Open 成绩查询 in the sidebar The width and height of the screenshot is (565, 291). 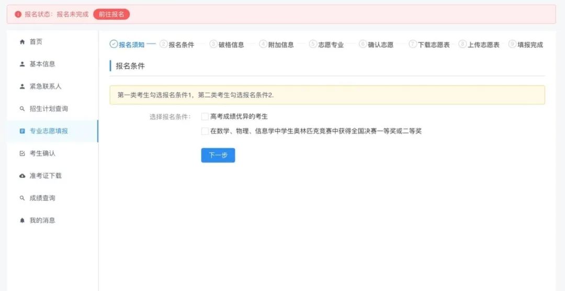click(x=52, y=198)
